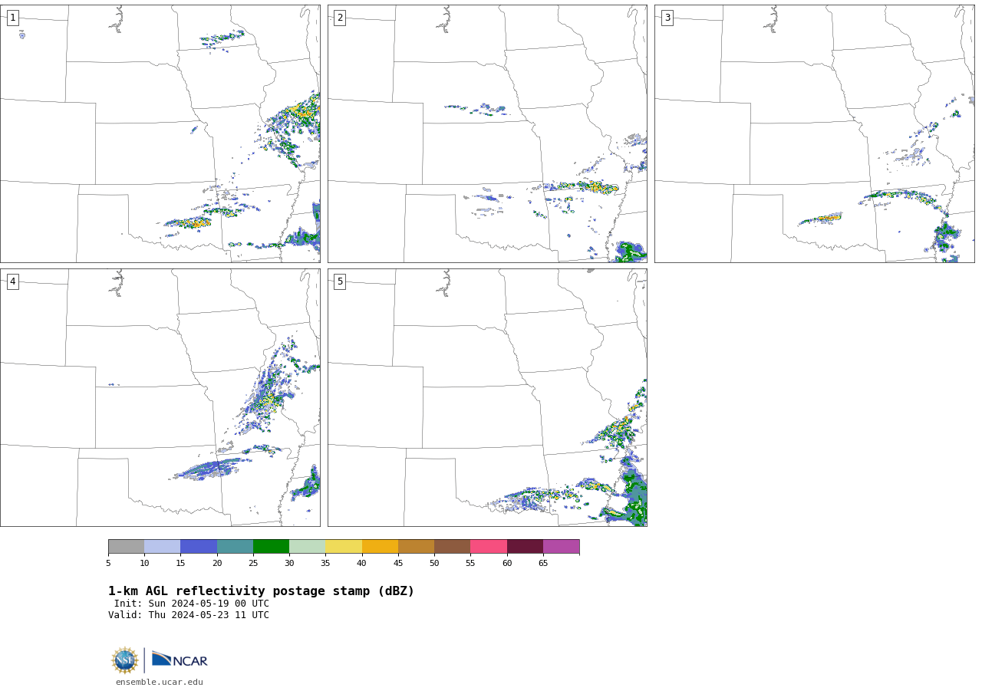Click the NCAR logo
The image size is (982, 691).
click(x=180, y=660)
